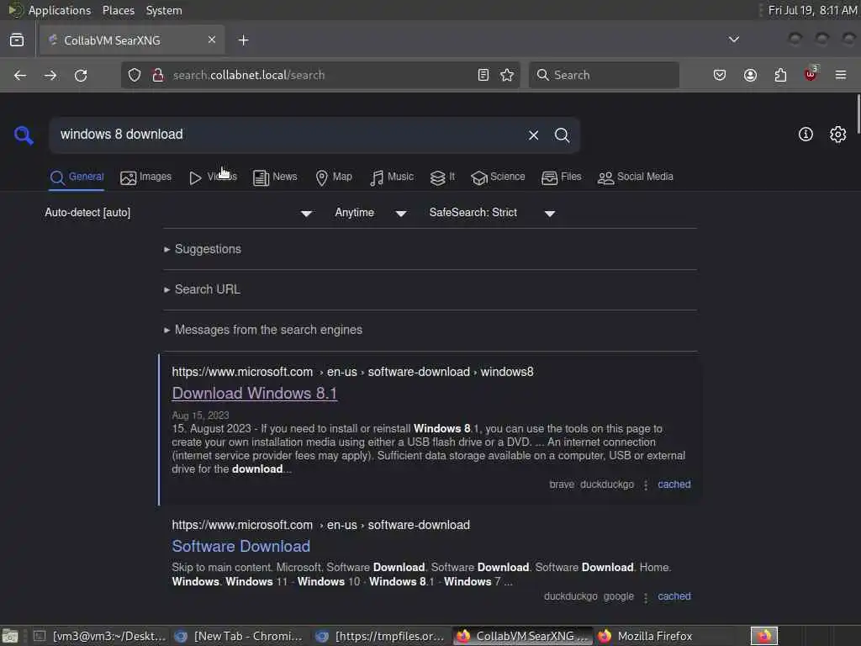
Task: Open the Pocket save icon
Action: (720, 75)
